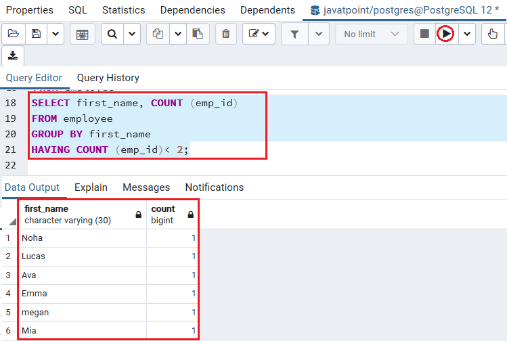Click the 'megan' cell
This screenshot has width=507, height=341.
pos(83,313)
